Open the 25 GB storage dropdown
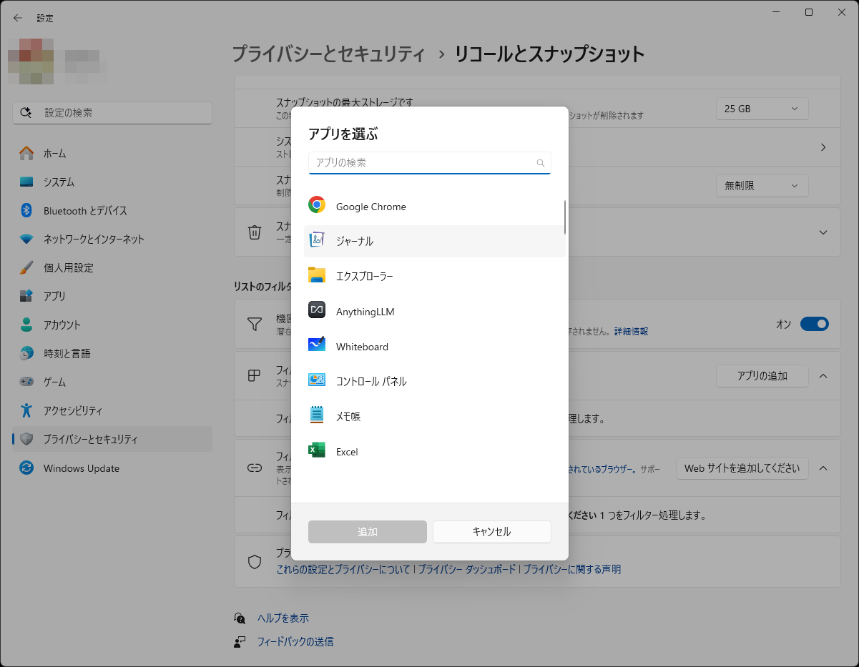 coord(761,109)
